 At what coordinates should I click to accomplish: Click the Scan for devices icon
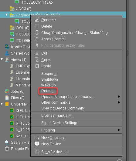pos(37,152)
